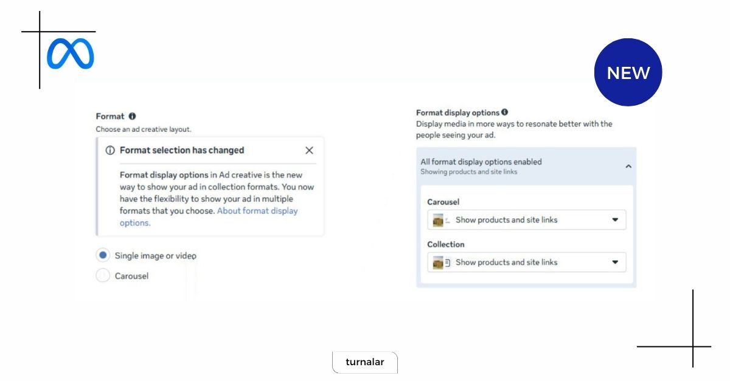Click the Collection label above its dropdown

[x=446, y=244]
